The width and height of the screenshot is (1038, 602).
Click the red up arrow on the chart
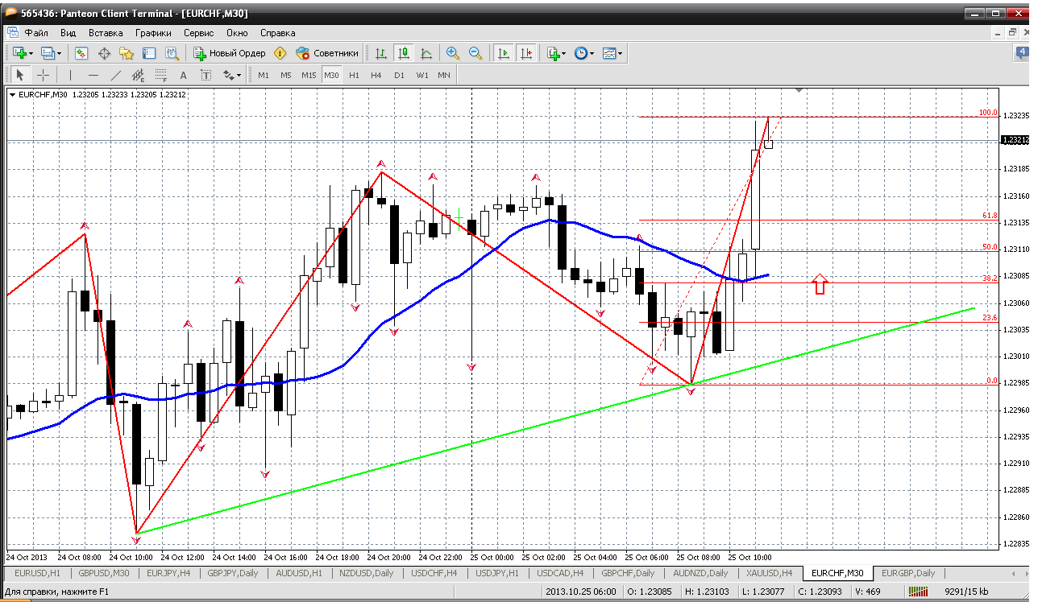(x=820, y=284)
